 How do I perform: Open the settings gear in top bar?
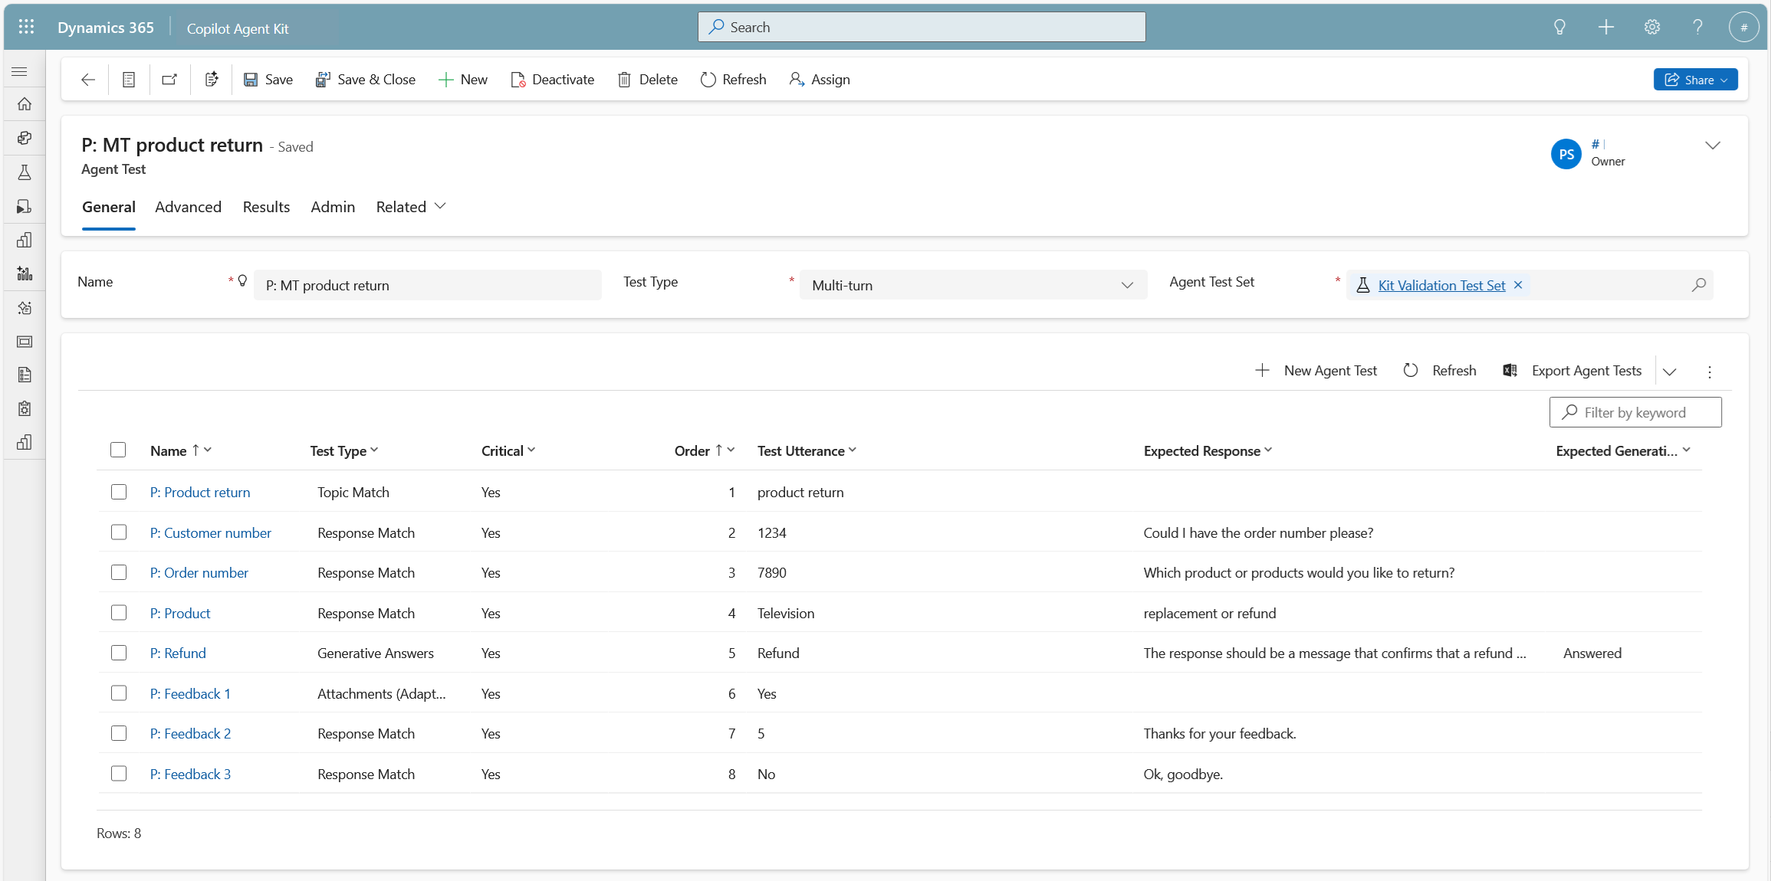[1652, 27]
